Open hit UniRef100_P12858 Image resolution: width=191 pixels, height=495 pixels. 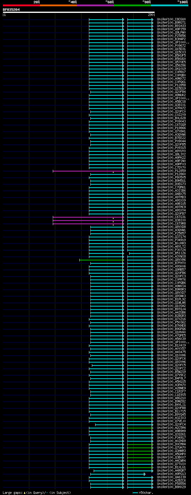point(171,85)
